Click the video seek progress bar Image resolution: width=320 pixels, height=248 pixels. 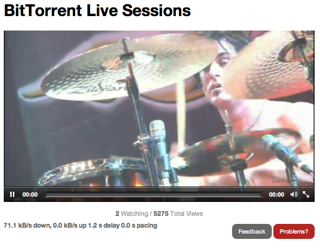click(153, 194)
